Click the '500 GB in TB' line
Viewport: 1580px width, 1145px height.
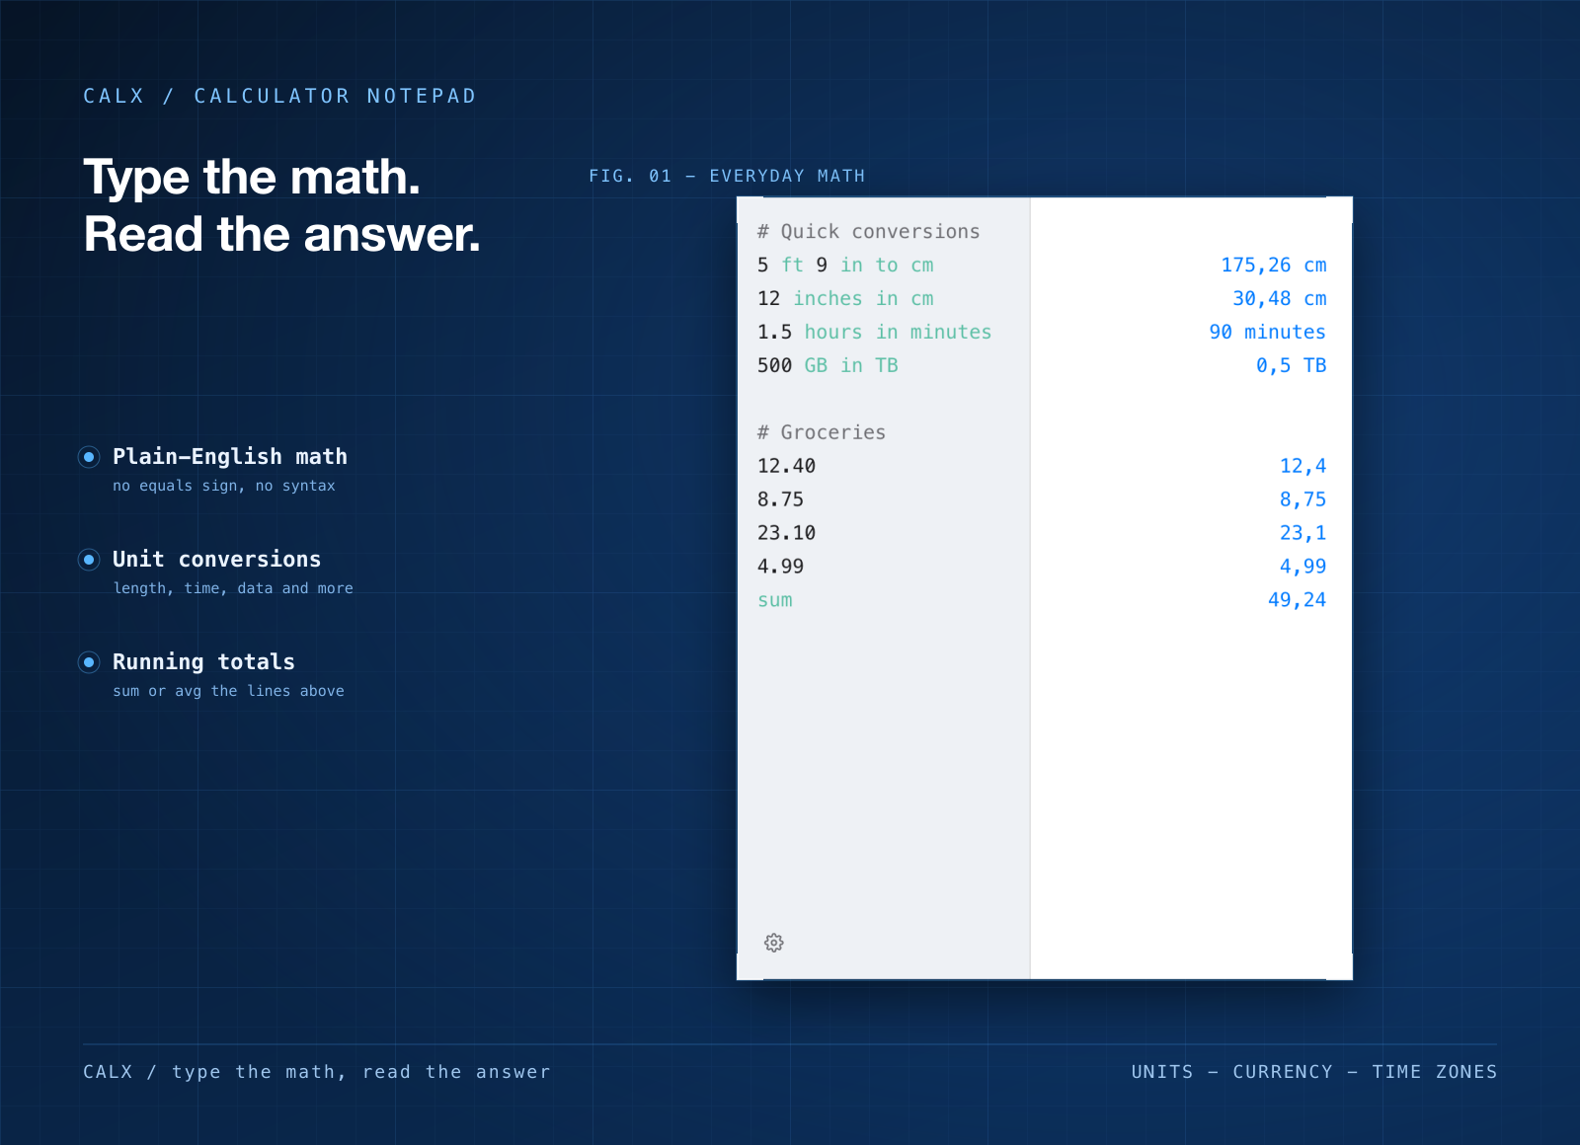pos(828,366)
